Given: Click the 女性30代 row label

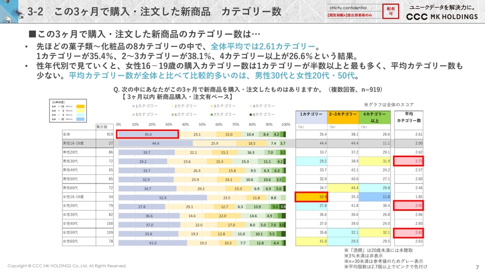Looking at the screenshot, I should [70, 214].
